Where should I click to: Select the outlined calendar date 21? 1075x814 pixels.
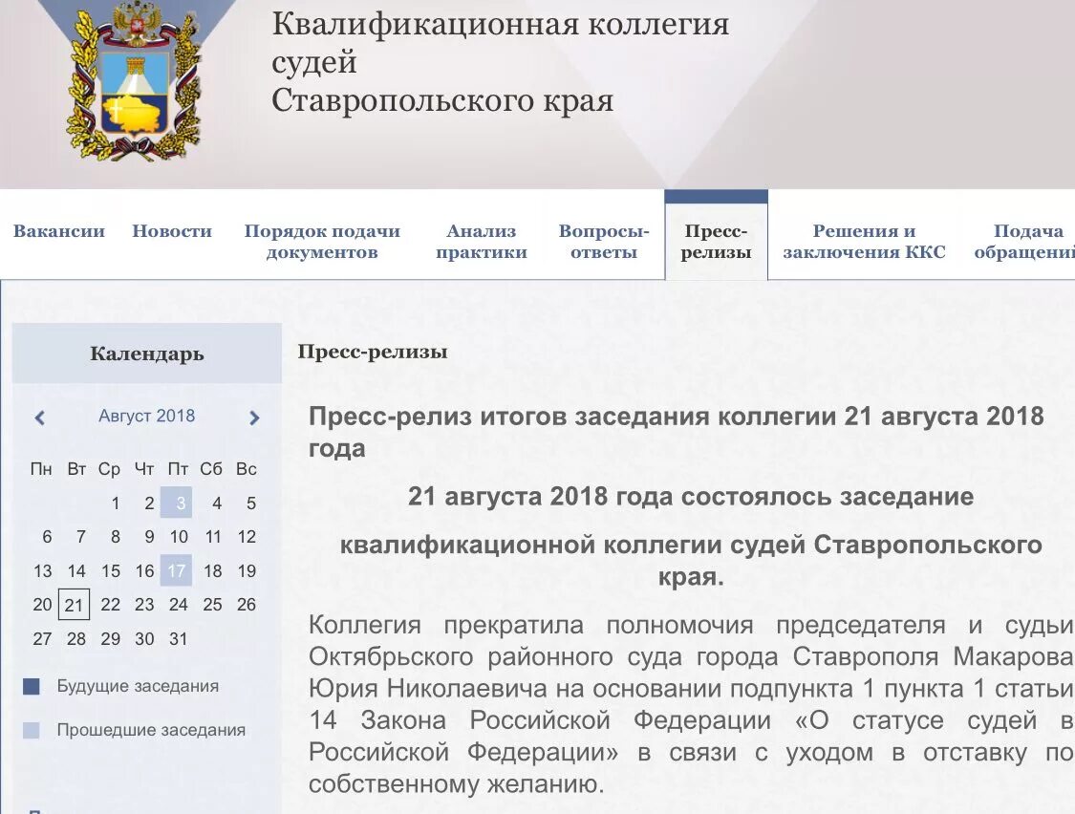pos(74,605)
